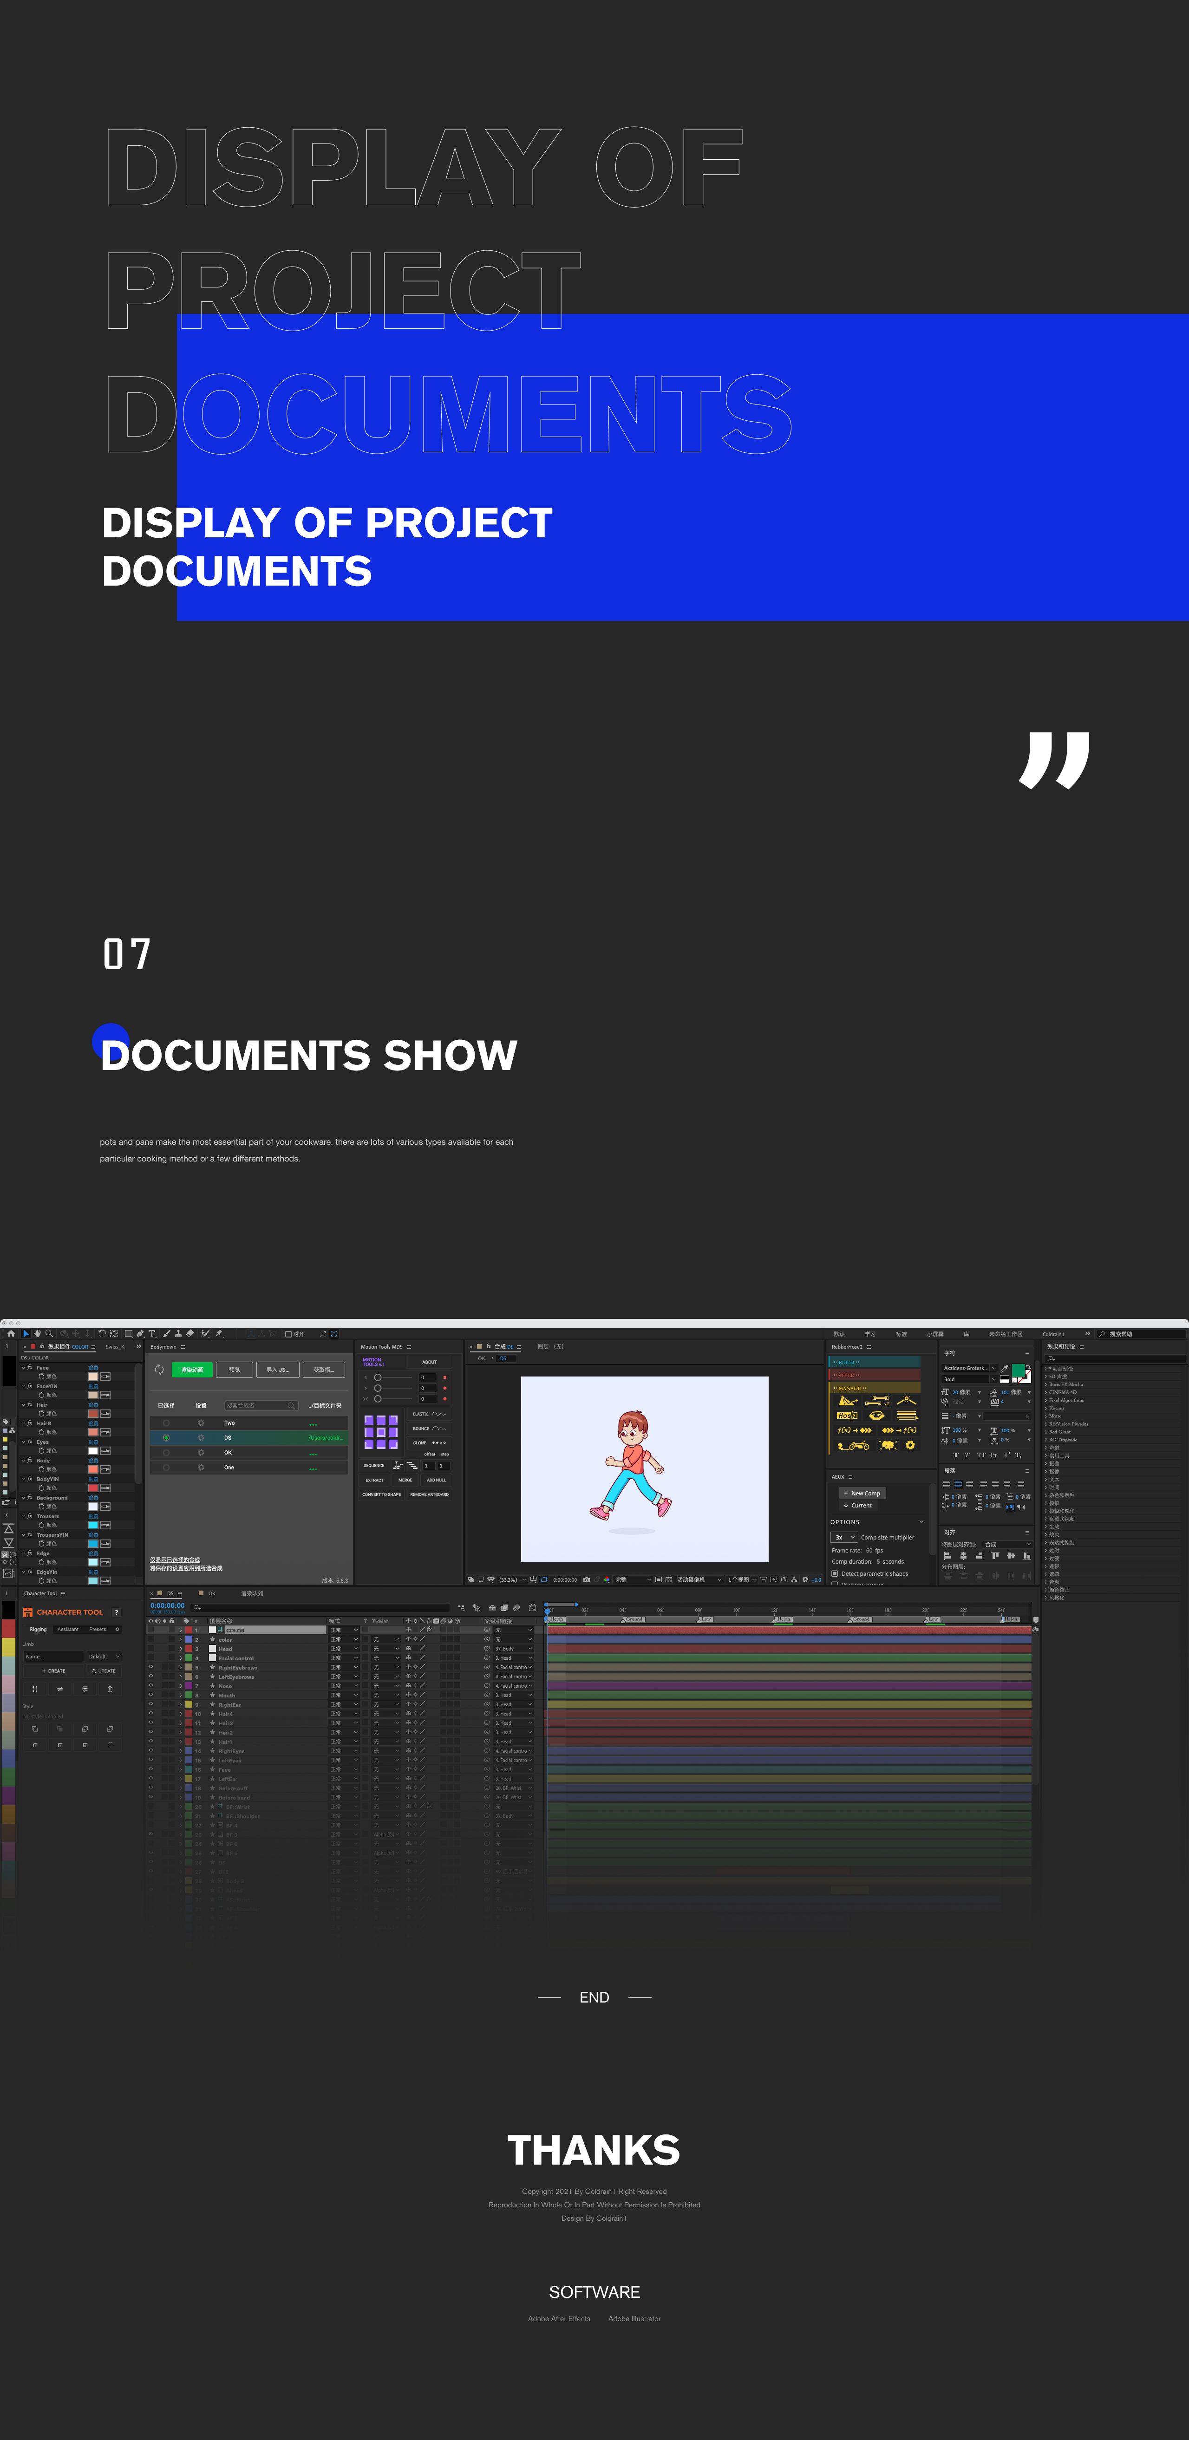Select the DS composition radio button
The height and width of the screenshot is (2440, 1189).
click(166, 1438)
